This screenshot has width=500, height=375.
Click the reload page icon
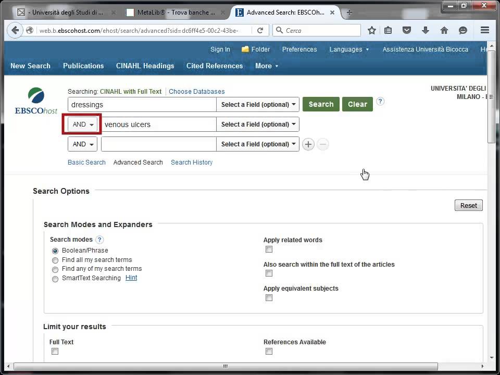[x=260, y=30]
